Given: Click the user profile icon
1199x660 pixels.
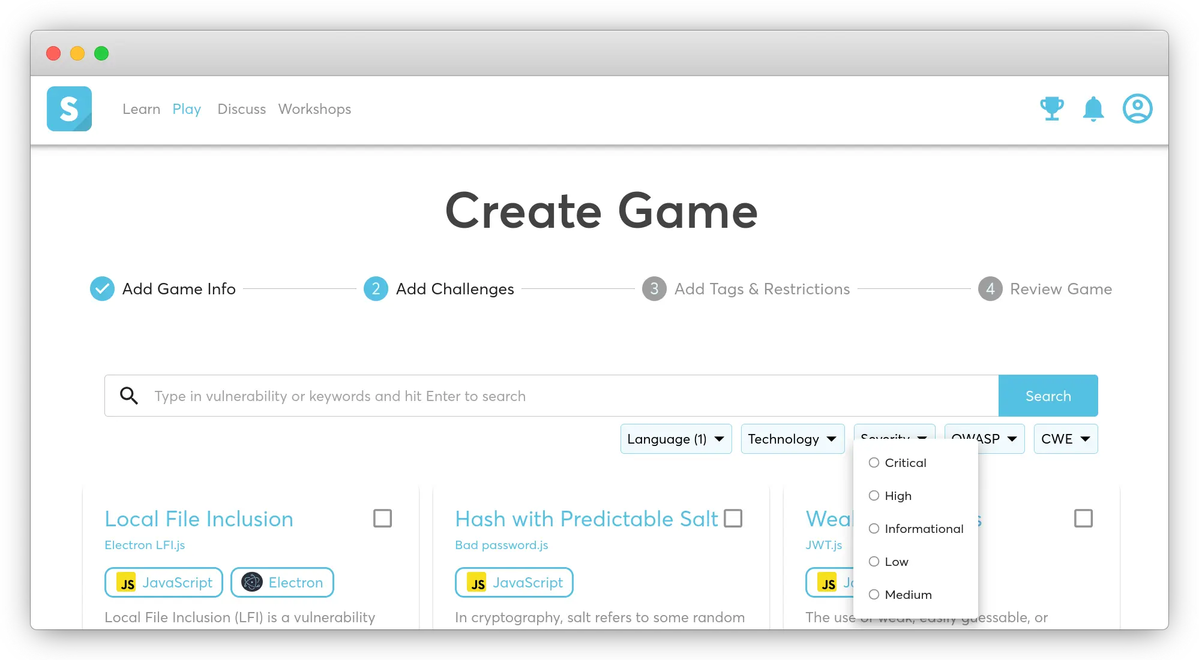Looking at the screenshot, I should [1138, 109].
